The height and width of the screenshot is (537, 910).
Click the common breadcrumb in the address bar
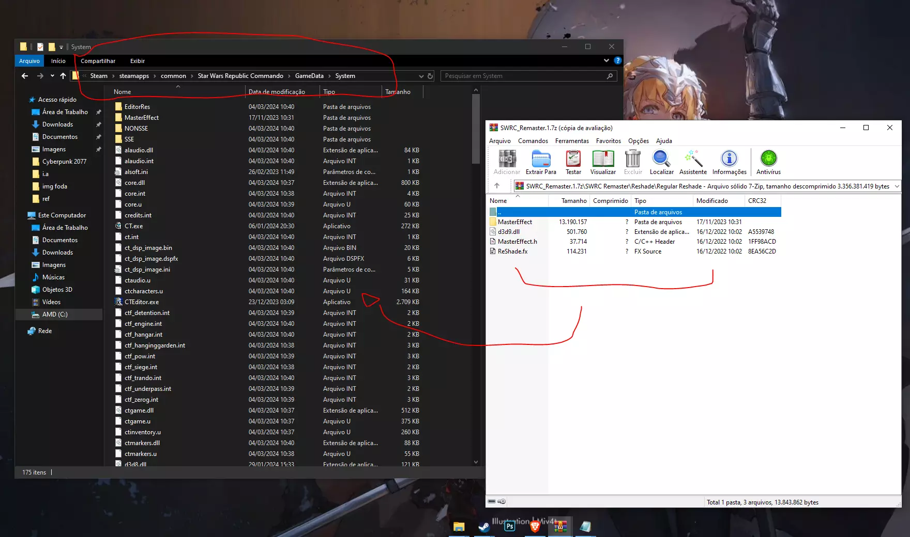click(x=173, y=76)
